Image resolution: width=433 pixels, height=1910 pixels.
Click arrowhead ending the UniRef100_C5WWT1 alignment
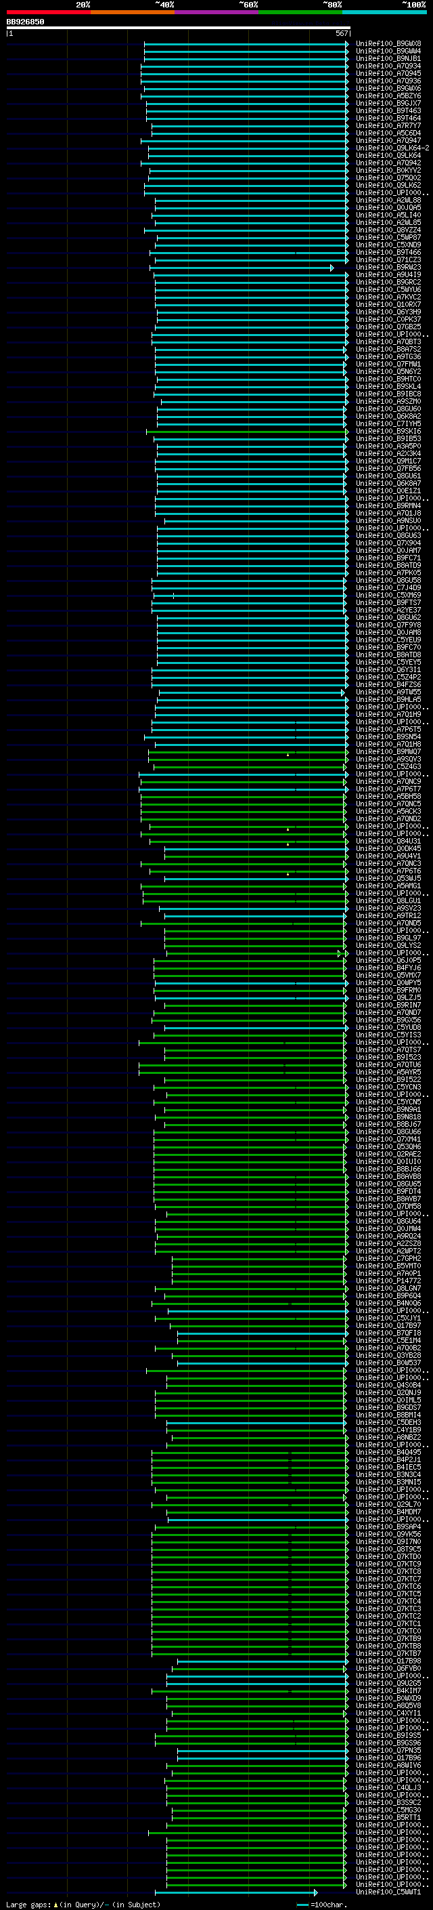[316, 1893]
